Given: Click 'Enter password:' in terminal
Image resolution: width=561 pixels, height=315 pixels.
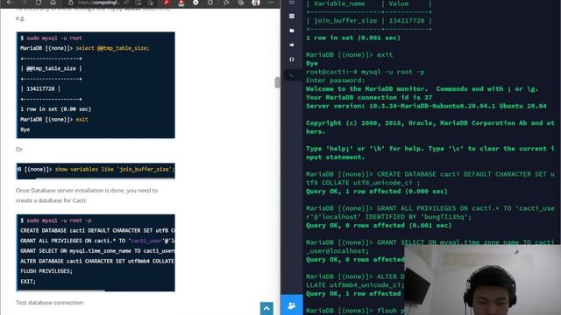Looking at the screenshot, I should [x=335, y=80].
